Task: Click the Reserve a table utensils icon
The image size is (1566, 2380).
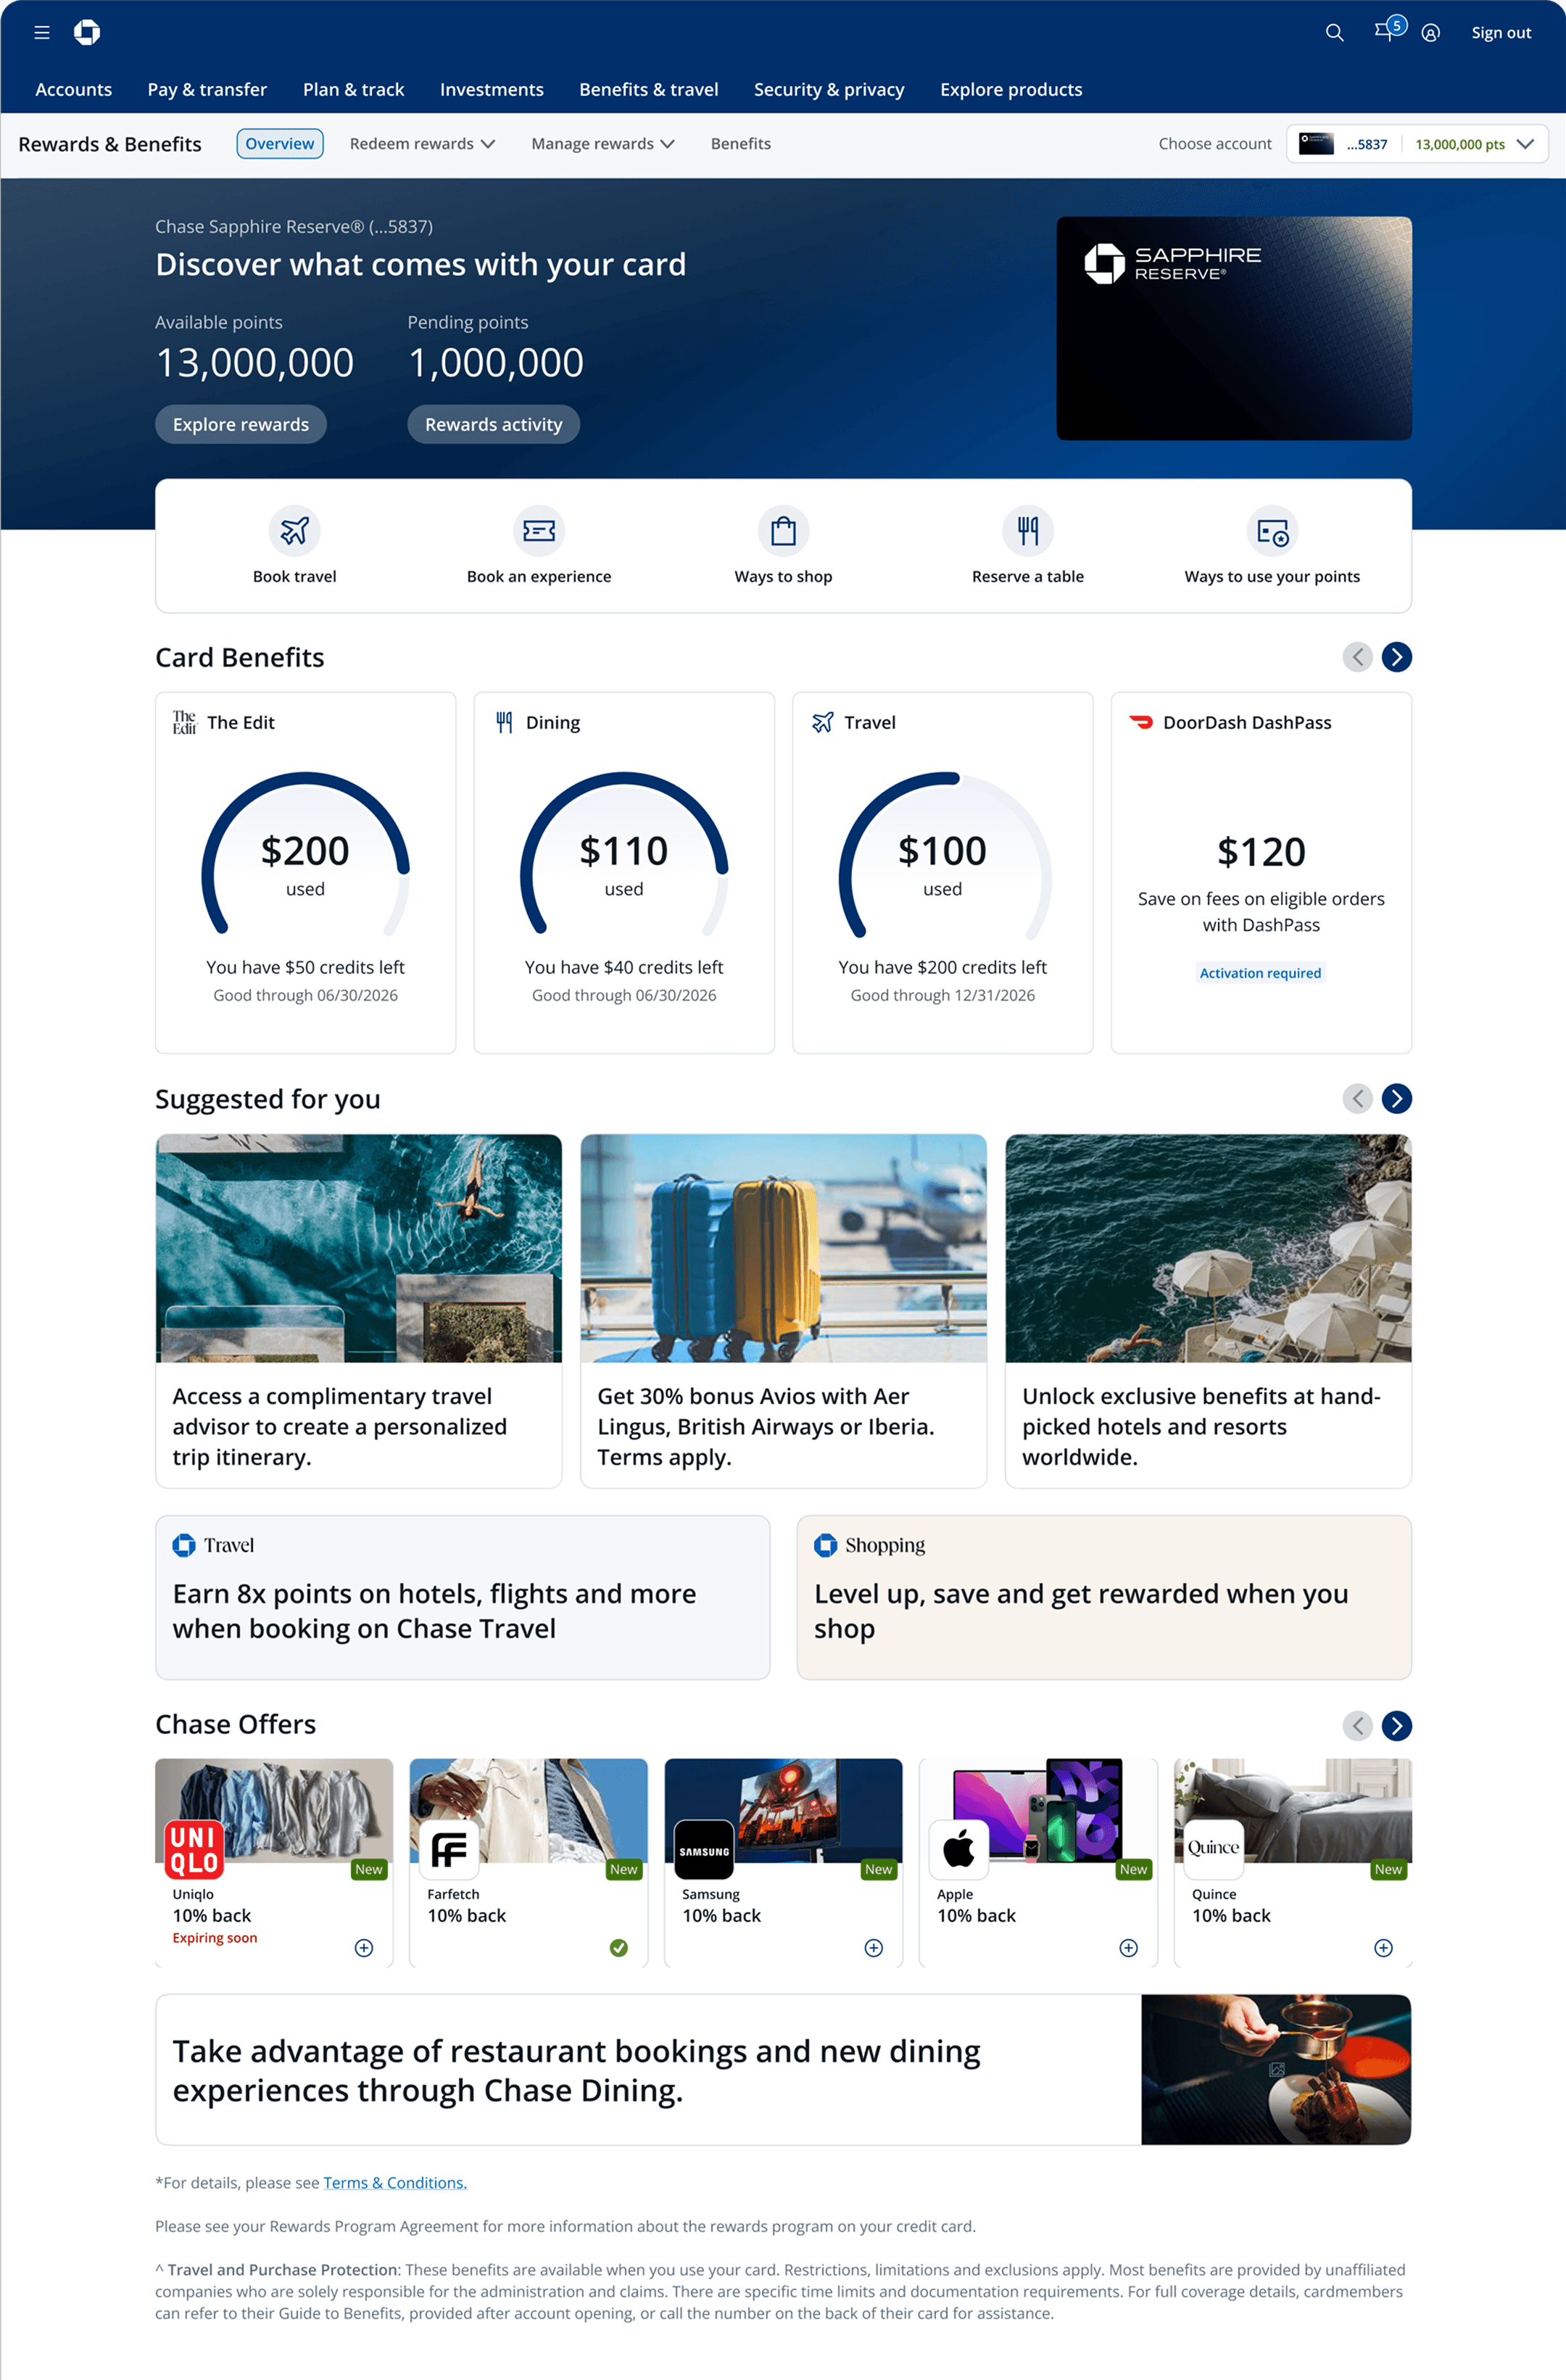Action: click(1027, 530)
